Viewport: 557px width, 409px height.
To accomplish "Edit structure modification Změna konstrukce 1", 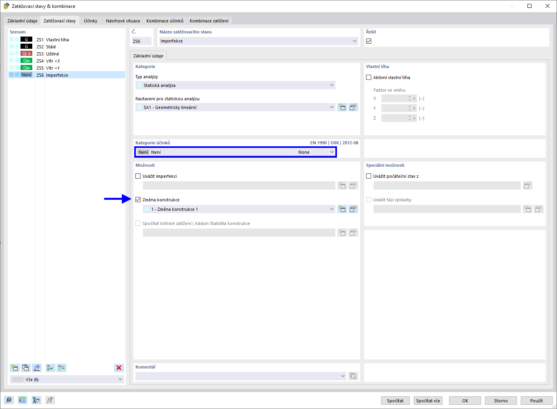I will pyautogui.click(x=353, y=209).
